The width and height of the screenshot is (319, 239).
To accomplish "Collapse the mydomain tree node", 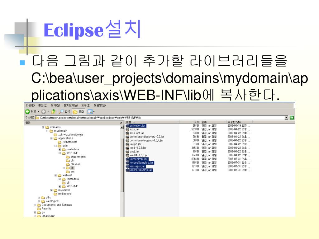I will click(x=47, y=131).
